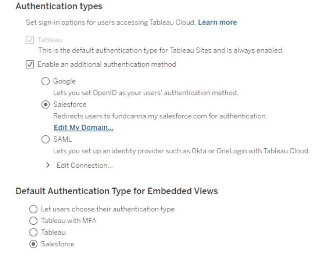Click the disabled Tableau checkbox
The height and width of the screenshot is (256, 334).
coord(30,40)
